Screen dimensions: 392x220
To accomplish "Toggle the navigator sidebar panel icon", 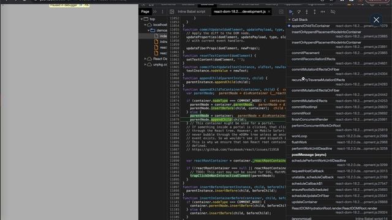I will (171, 12).
